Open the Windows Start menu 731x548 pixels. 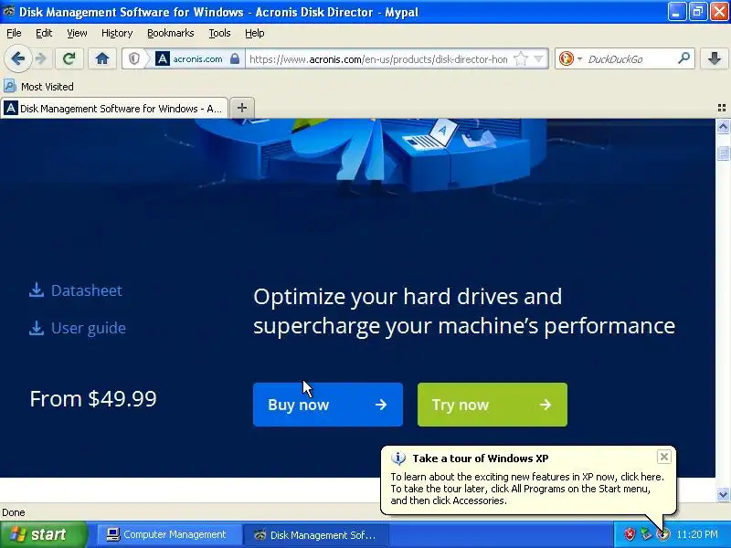(43, 534)
